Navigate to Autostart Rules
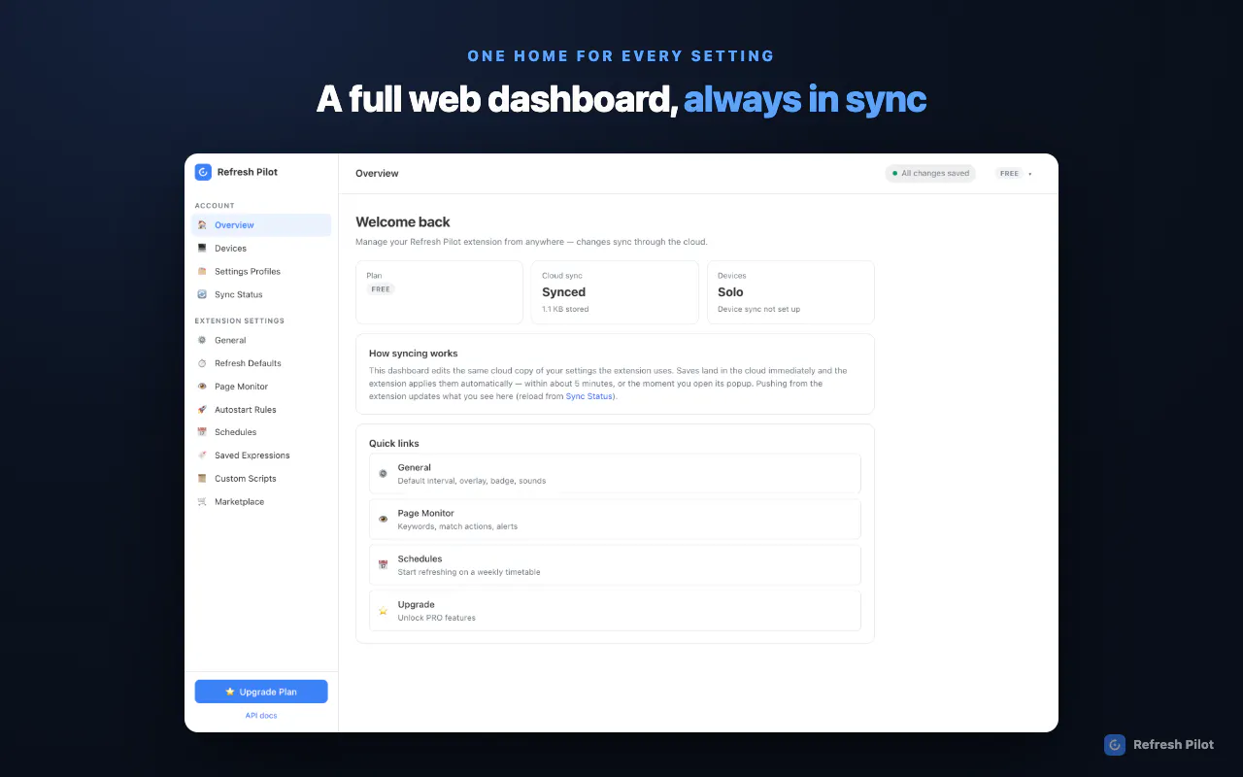The image size is (1243, 777). pyautogui.click(x=261, y=410)
